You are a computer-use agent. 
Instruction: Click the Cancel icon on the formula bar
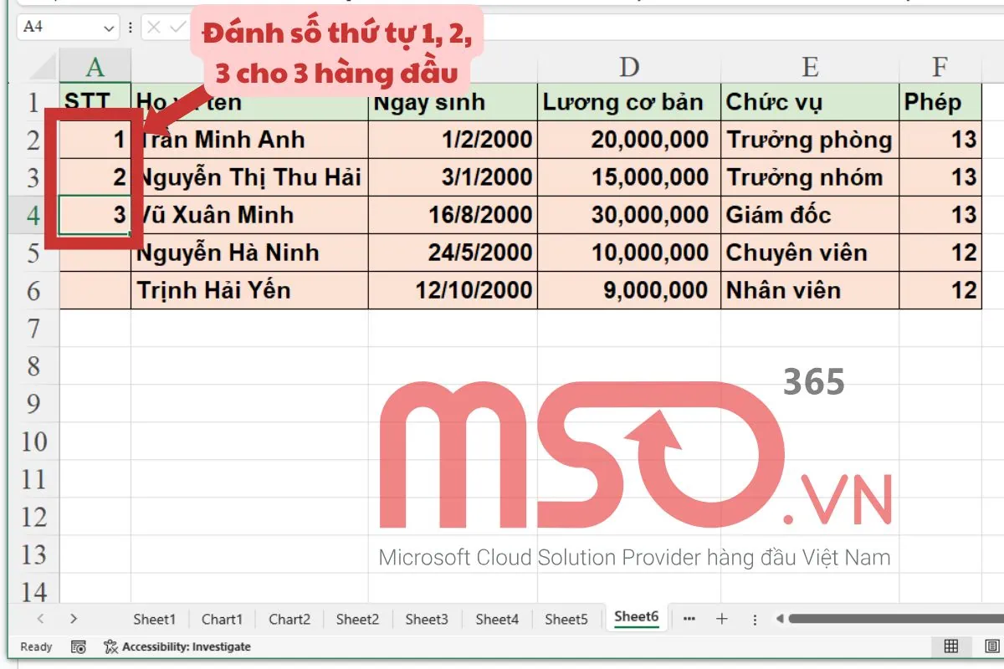155,27
